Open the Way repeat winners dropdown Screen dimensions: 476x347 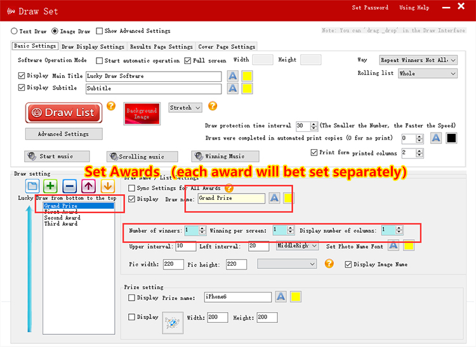[x=418, y=60]
